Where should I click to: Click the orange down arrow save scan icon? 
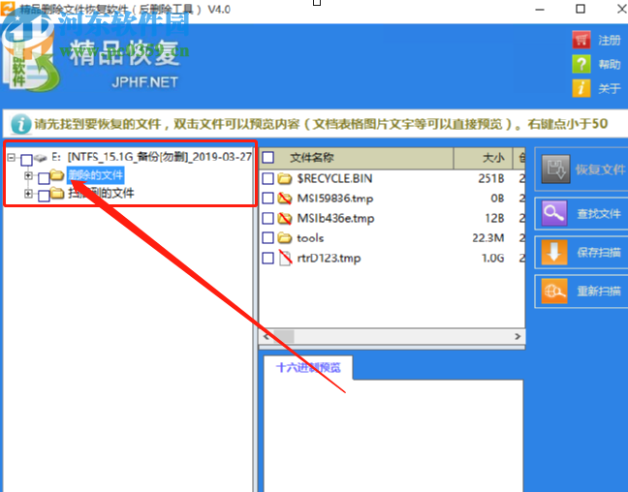(x=554, y=252)
